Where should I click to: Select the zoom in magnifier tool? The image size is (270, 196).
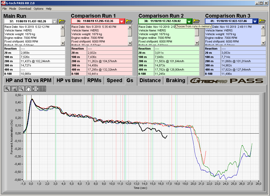click(7, 89)
